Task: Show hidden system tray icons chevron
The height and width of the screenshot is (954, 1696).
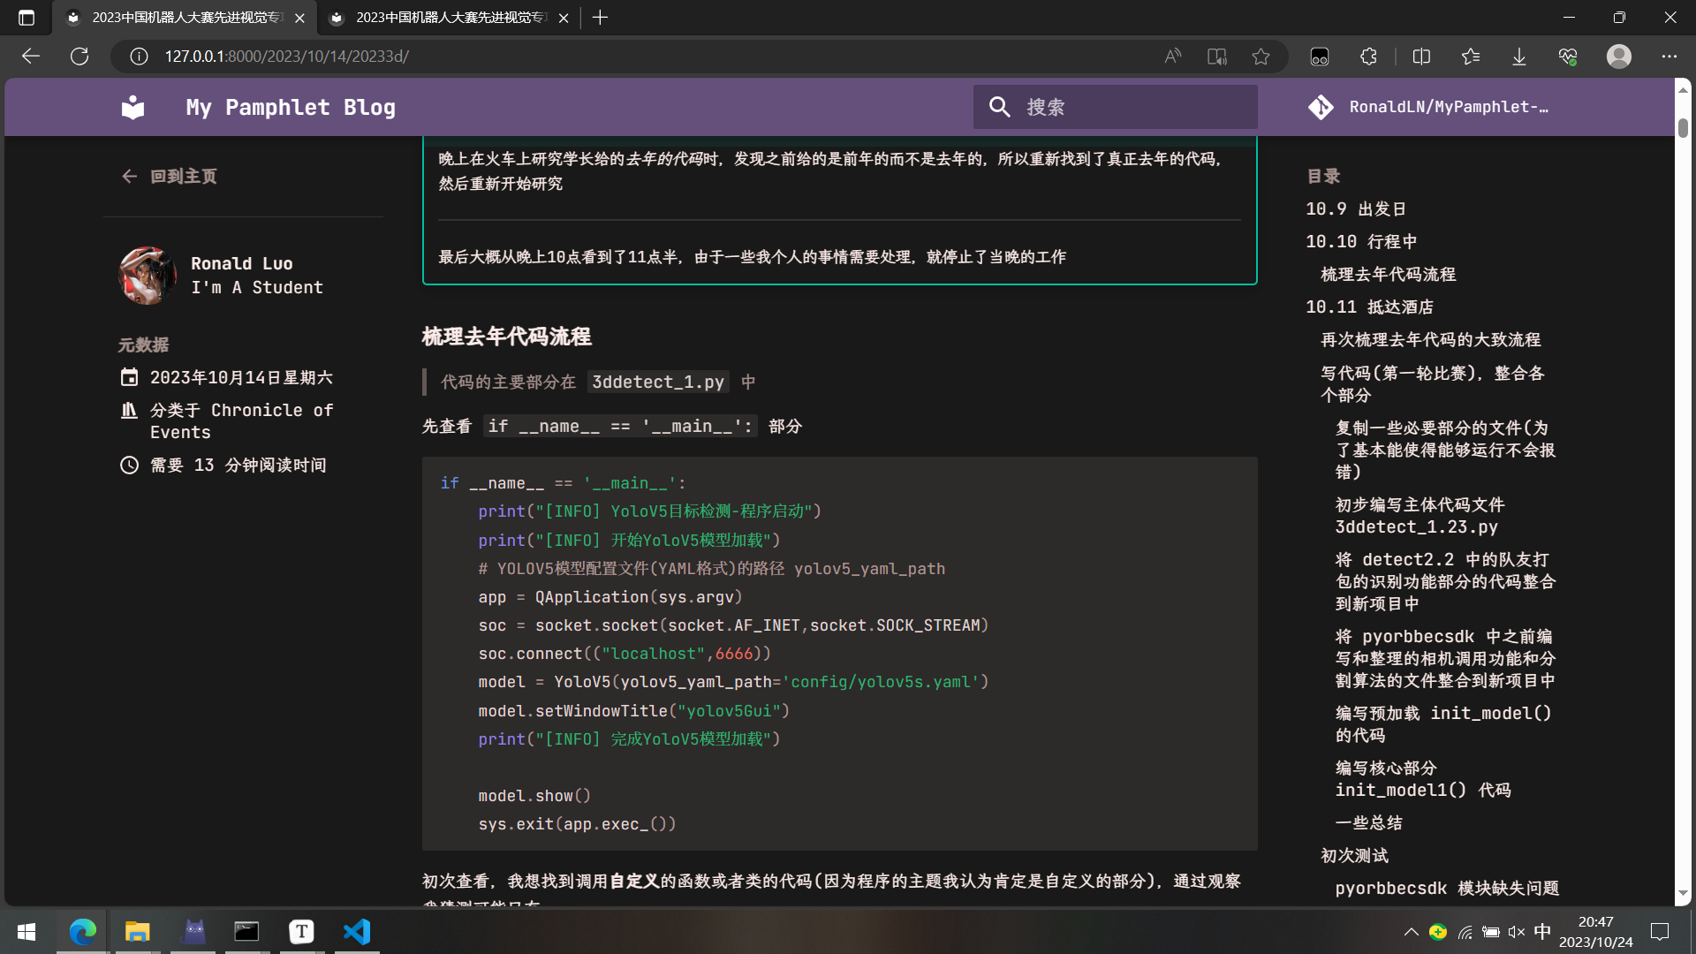Action: pos(1411,932)
